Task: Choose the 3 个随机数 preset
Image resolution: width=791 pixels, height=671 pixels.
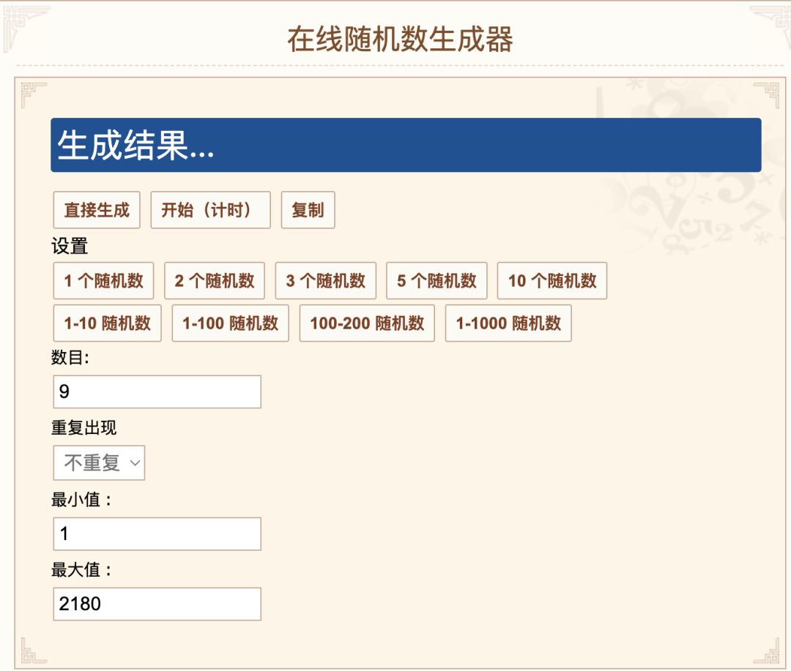Action: pyautogui.click(x=325, y=280)
